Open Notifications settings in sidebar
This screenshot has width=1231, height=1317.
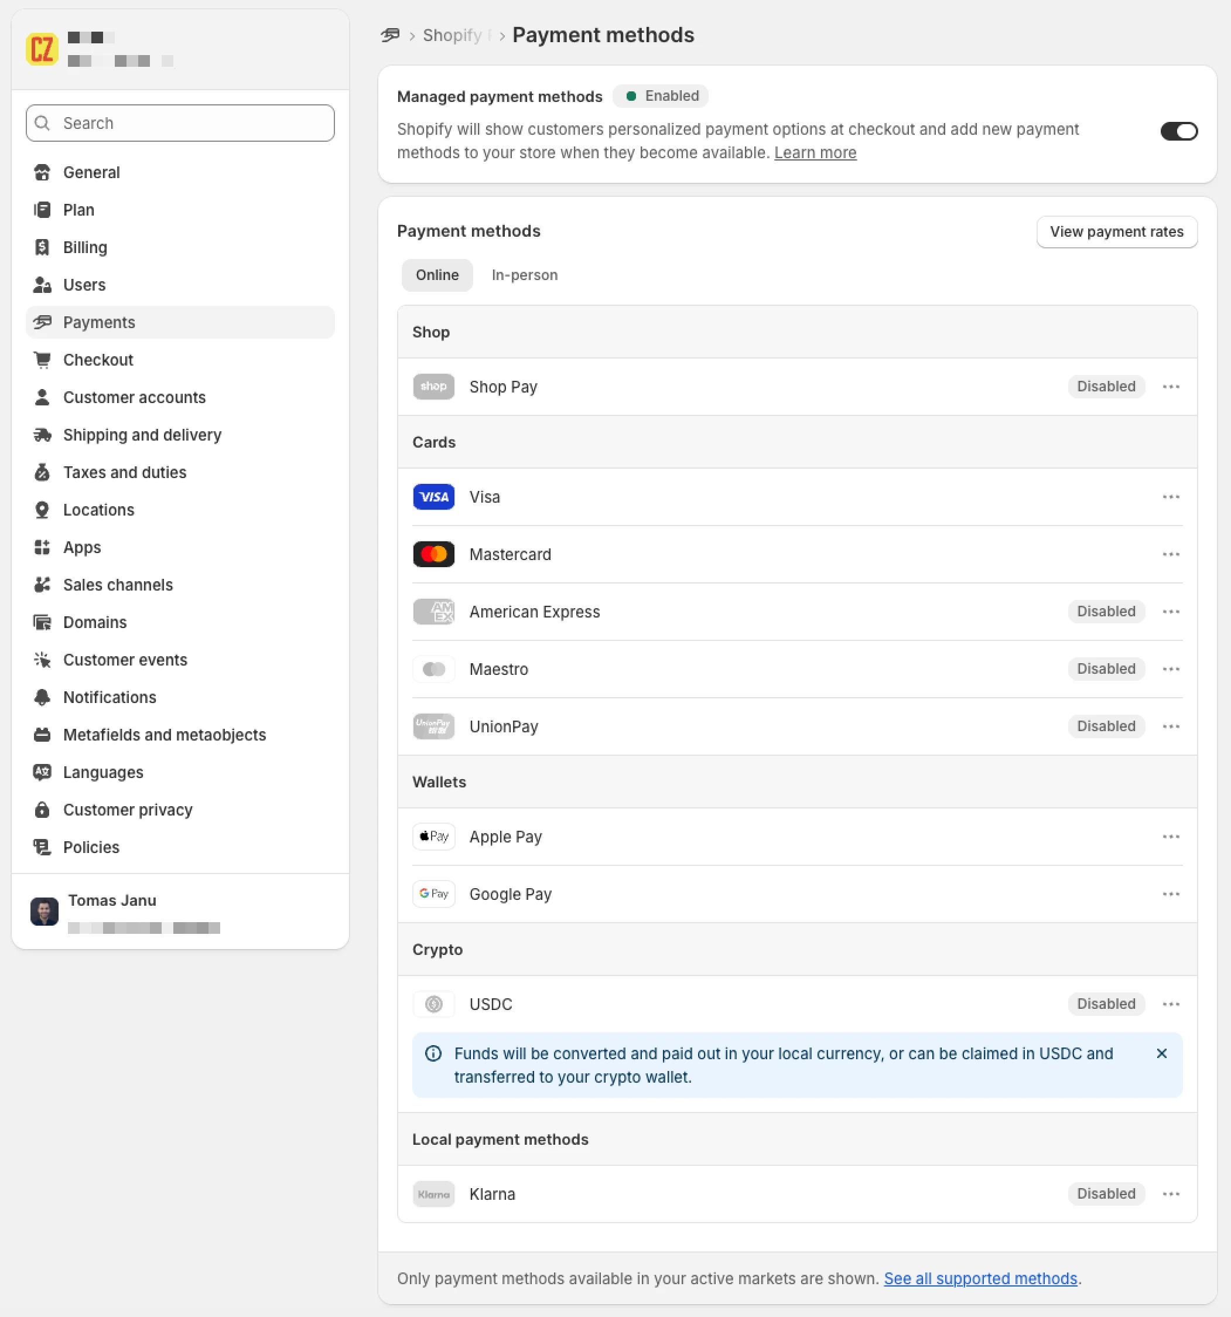pyautogui.click(x=180, y=697)
